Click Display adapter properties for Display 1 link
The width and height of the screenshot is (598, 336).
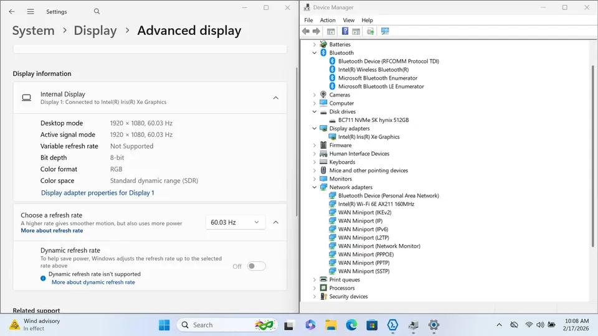98,193
